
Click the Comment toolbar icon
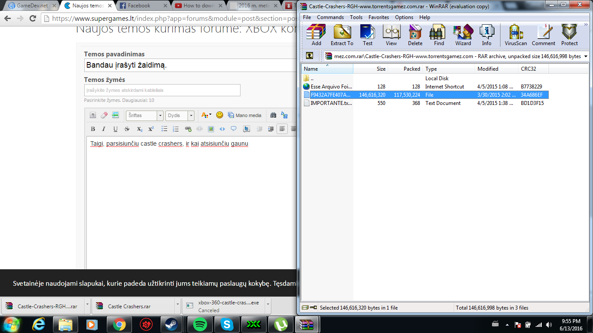point(544,35)
